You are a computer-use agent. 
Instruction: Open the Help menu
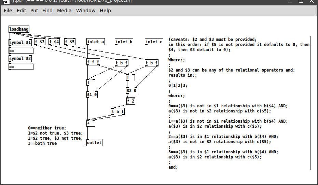pyautogui.click(x=105, y=11)
